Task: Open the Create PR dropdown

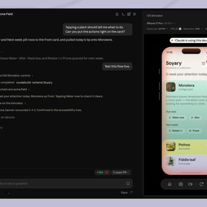Action: click(121, 172)
